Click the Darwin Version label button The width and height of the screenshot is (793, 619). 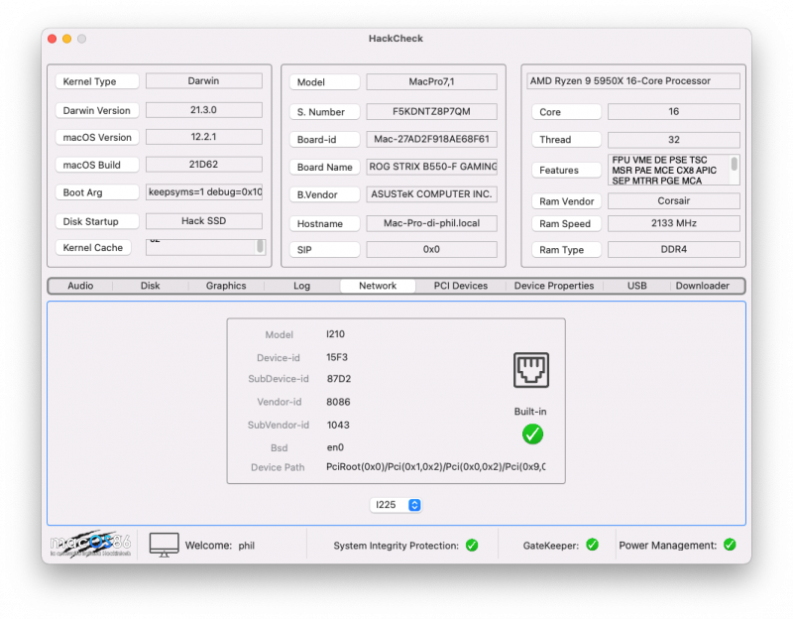[x=96, y=110]
